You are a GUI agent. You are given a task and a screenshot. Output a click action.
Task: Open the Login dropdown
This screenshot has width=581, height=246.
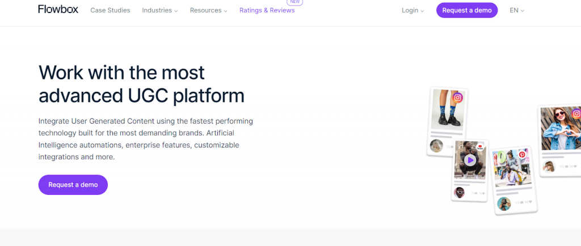pyautogui.click(x=412, y=10)
